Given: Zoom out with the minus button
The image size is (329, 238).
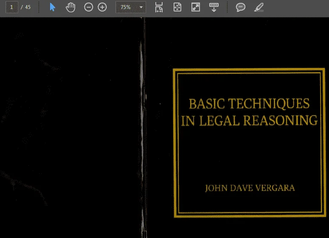Looking at the screenshot, I should coord(89,7).
